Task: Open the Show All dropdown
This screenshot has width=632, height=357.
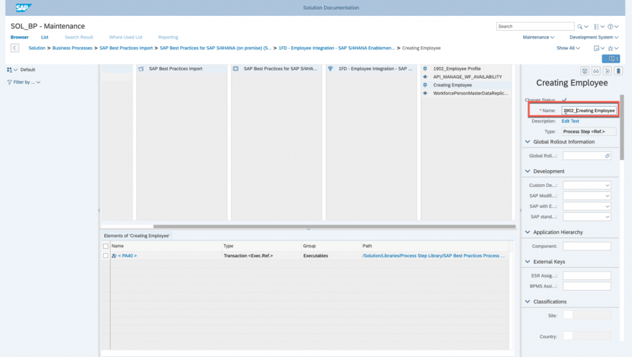Action: [x=568, y=48]
